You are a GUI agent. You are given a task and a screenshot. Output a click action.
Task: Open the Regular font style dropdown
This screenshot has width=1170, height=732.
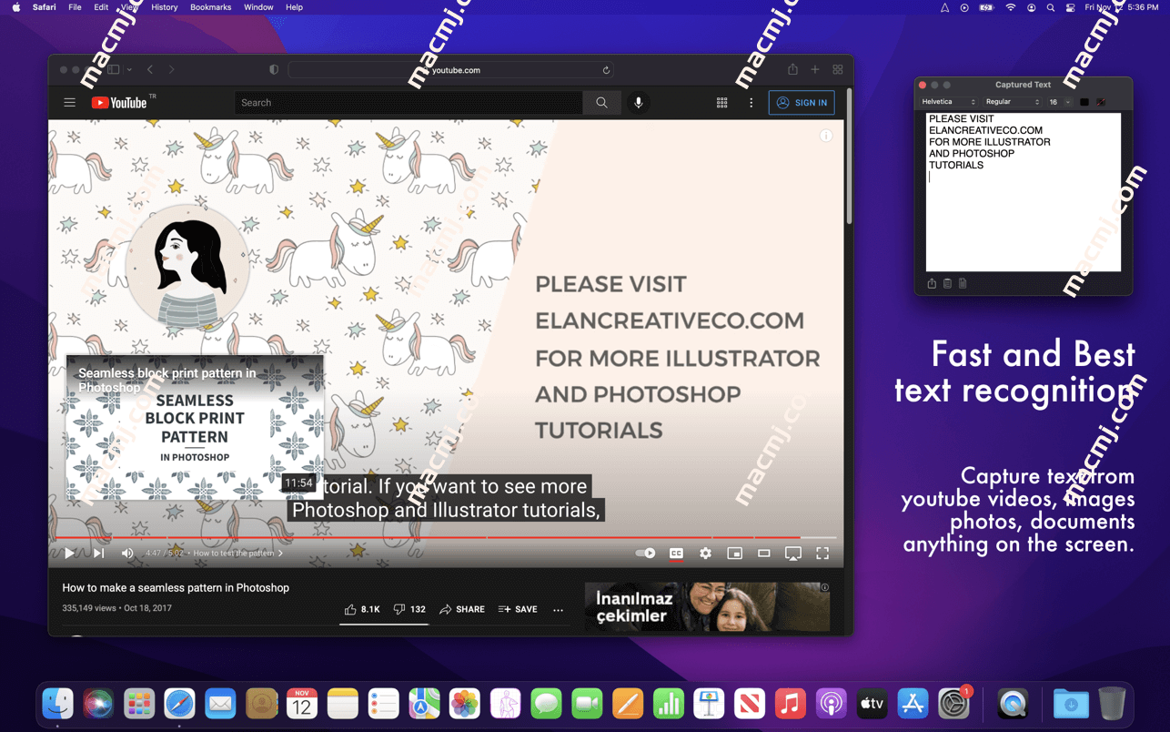(x=1012, y=102)
